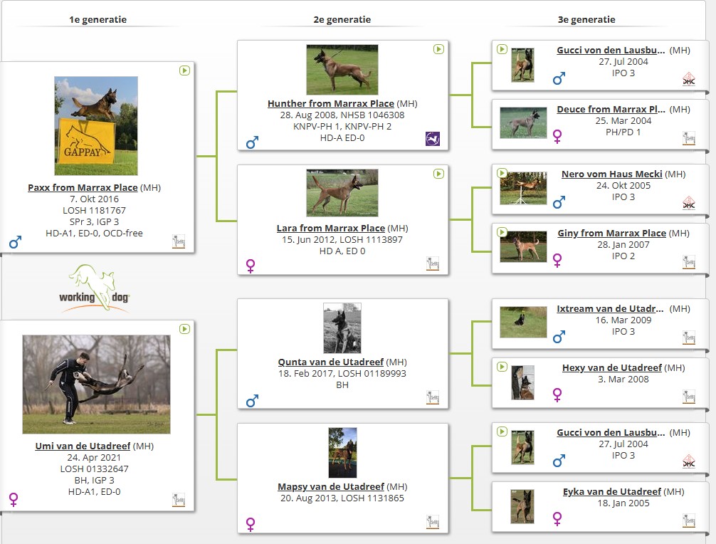Click the play icon on Paxx from Marrax Place card

(x=184, y=71)
